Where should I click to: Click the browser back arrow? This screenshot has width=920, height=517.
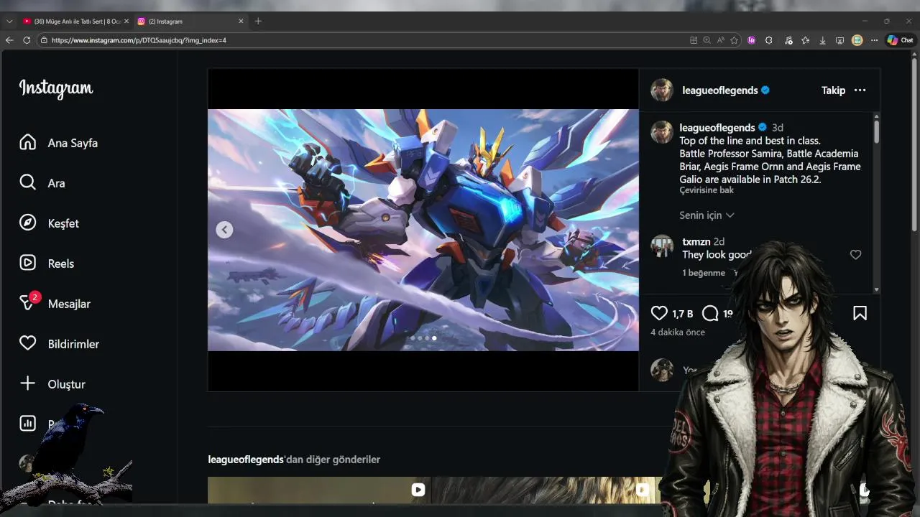coord(9,40)
